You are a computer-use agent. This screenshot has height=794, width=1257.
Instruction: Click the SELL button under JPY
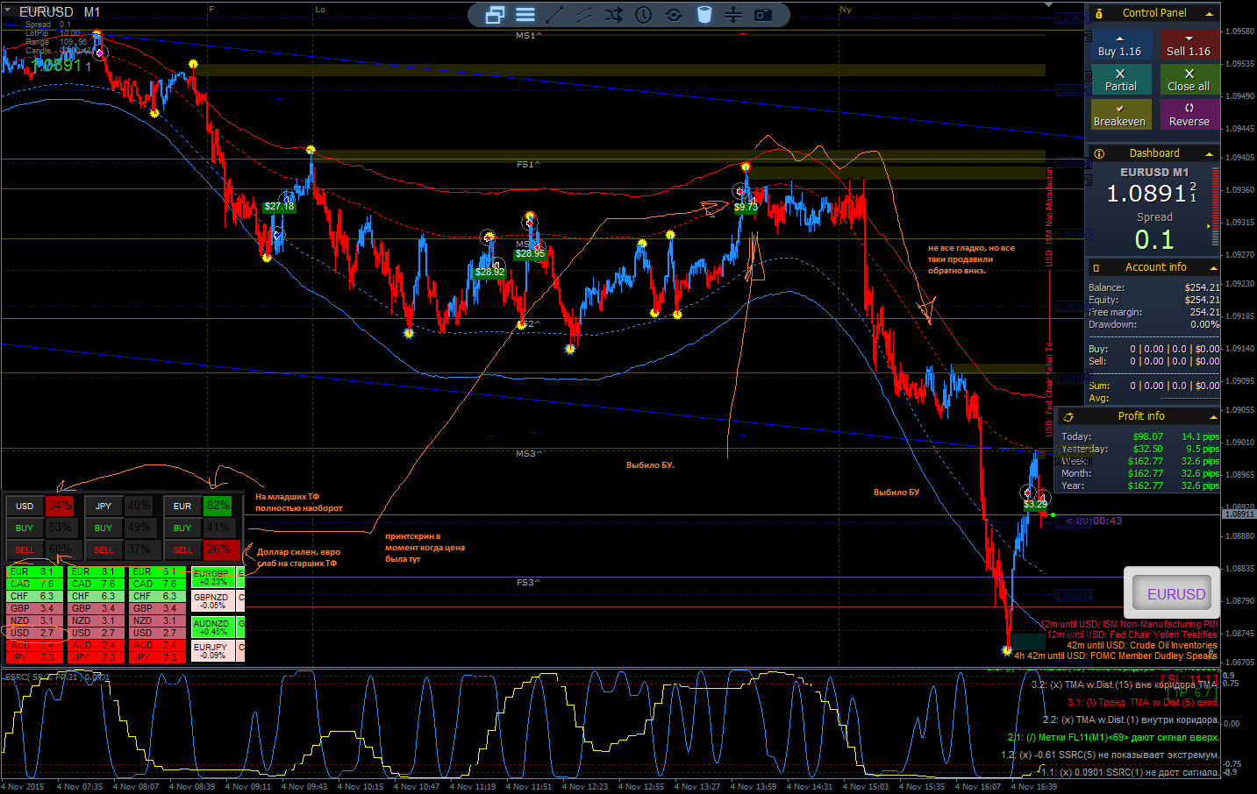(104, 549)
